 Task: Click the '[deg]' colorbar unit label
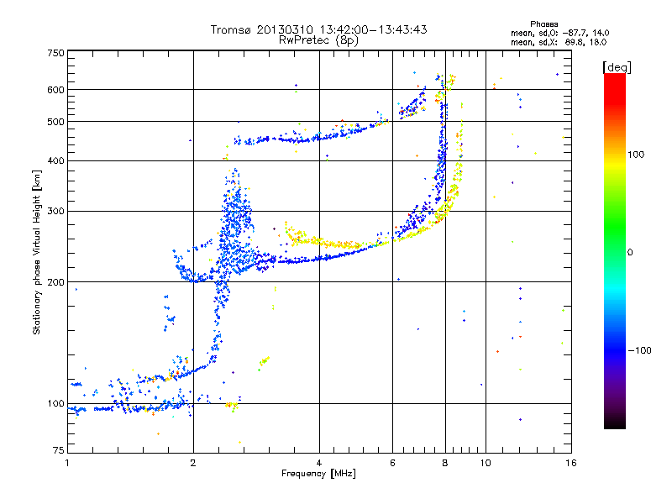click(x=617, y=67)
